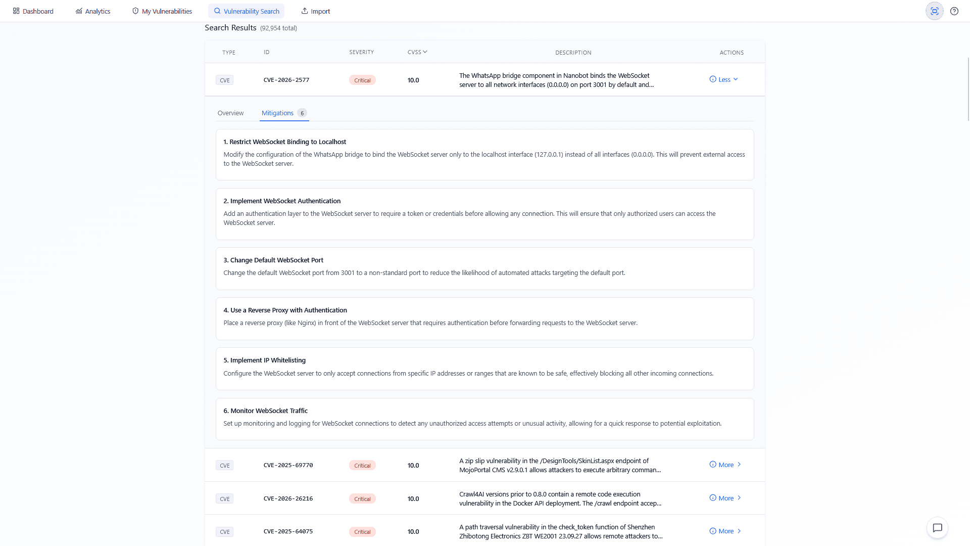970x546 pixels.
Task: Expand More for CVE-2026-26216
Action: (725, 498)
